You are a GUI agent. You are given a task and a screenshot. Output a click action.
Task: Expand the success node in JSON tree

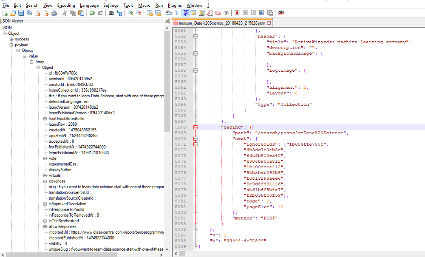[11, 39]
